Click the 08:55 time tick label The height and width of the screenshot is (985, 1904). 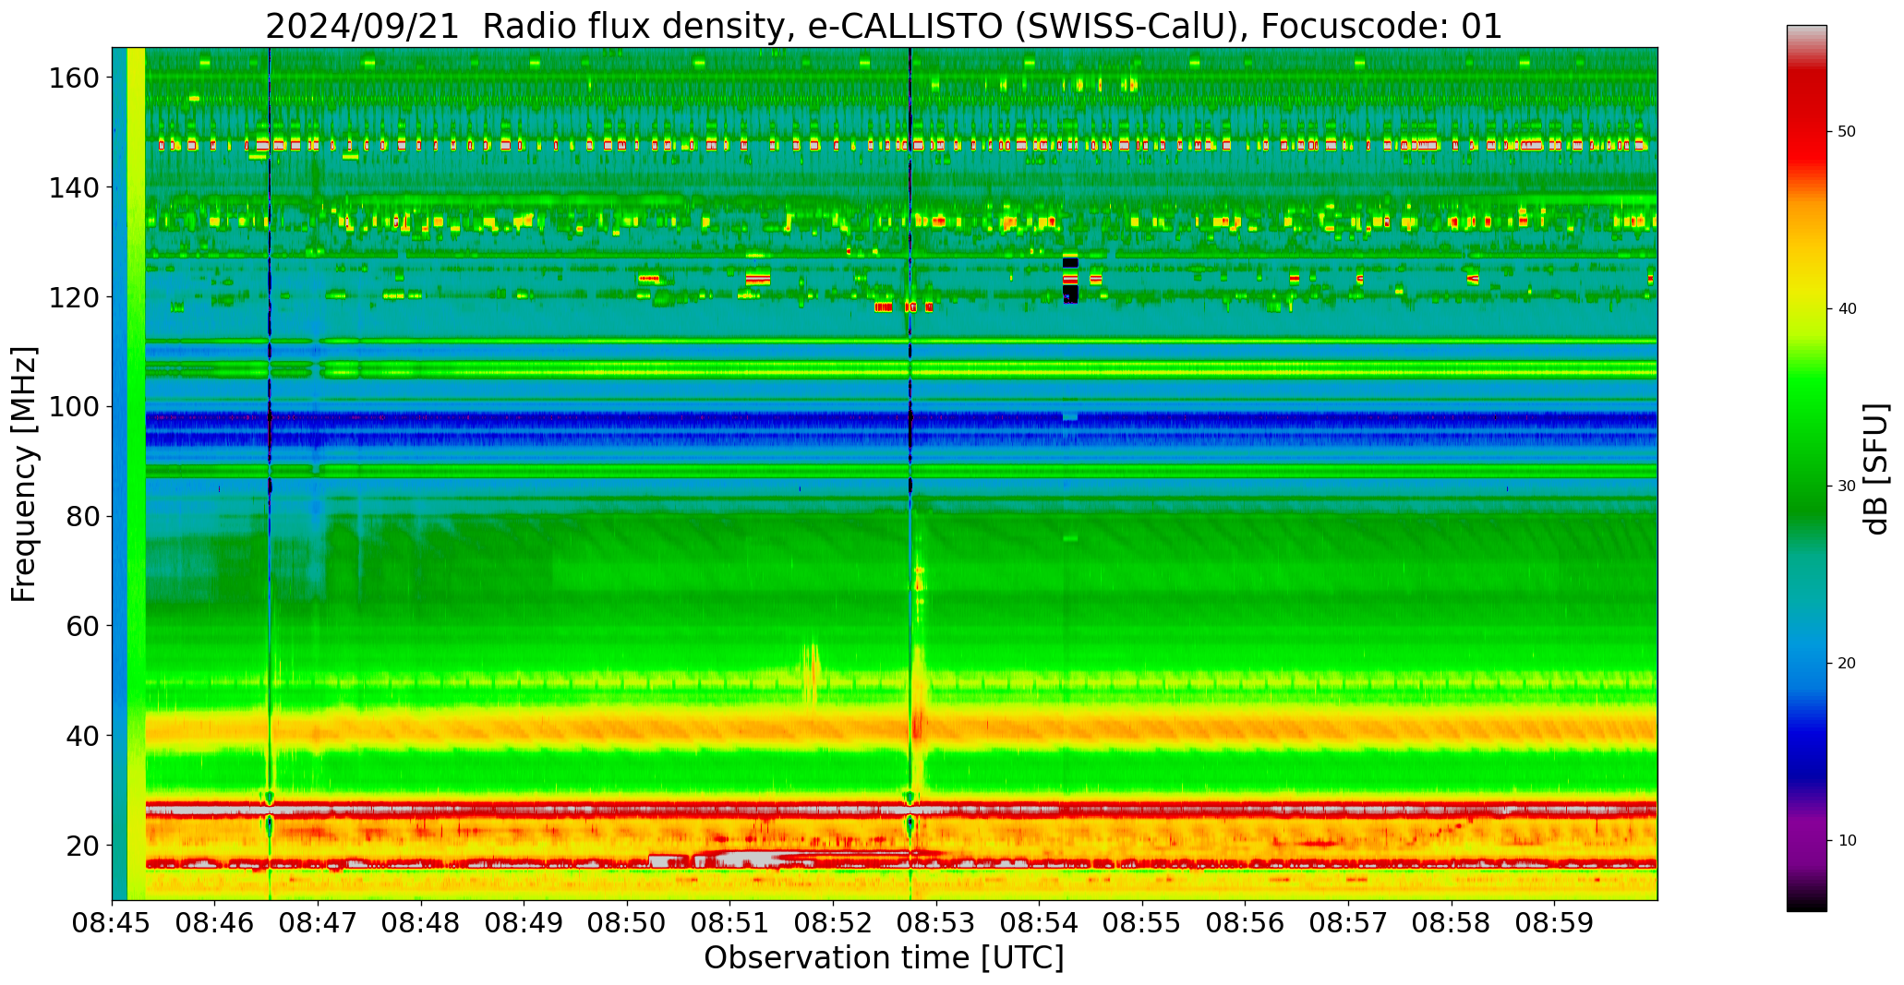coord(1142,923)
